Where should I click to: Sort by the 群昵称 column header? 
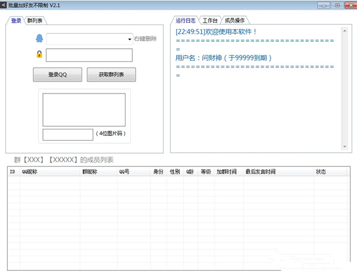coord(99,172)
